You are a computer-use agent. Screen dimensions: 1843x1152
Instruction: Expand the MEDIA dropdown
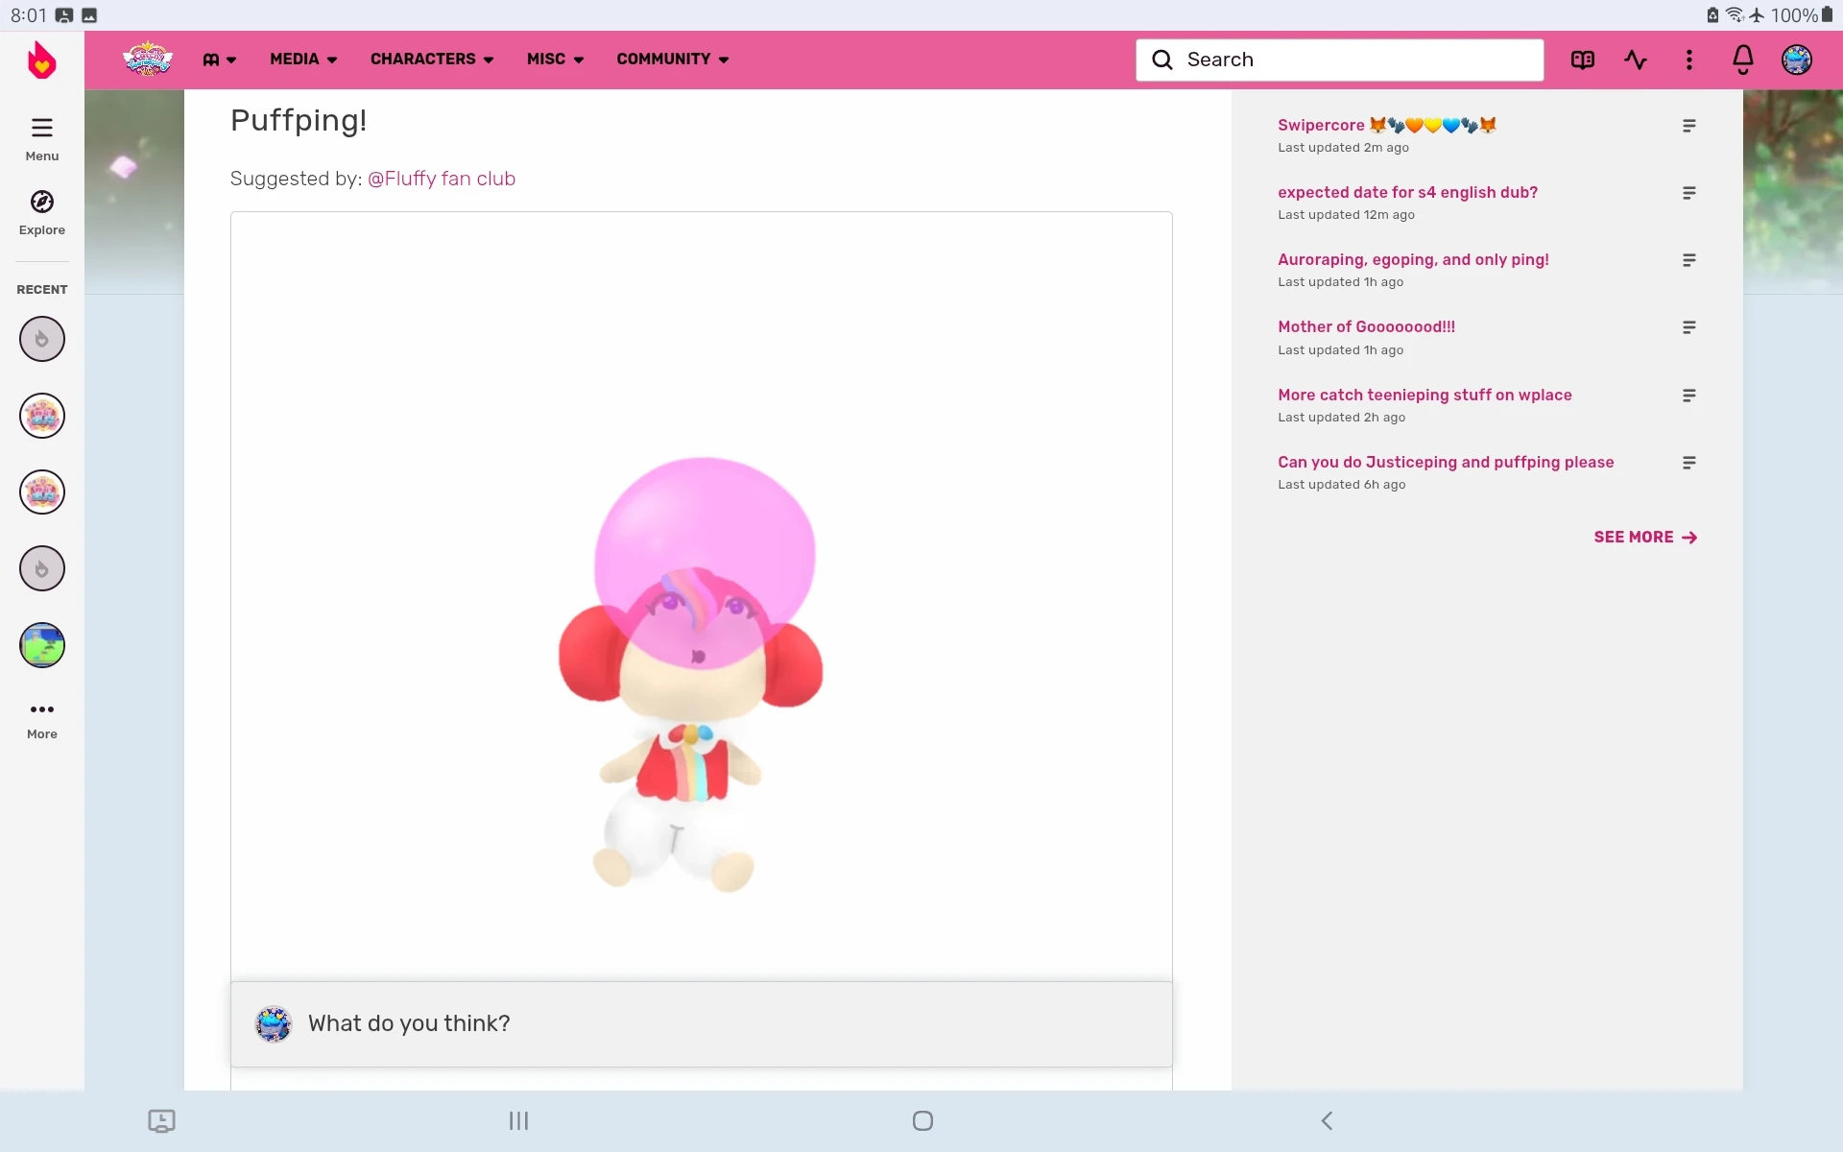[x=303, y=60]
